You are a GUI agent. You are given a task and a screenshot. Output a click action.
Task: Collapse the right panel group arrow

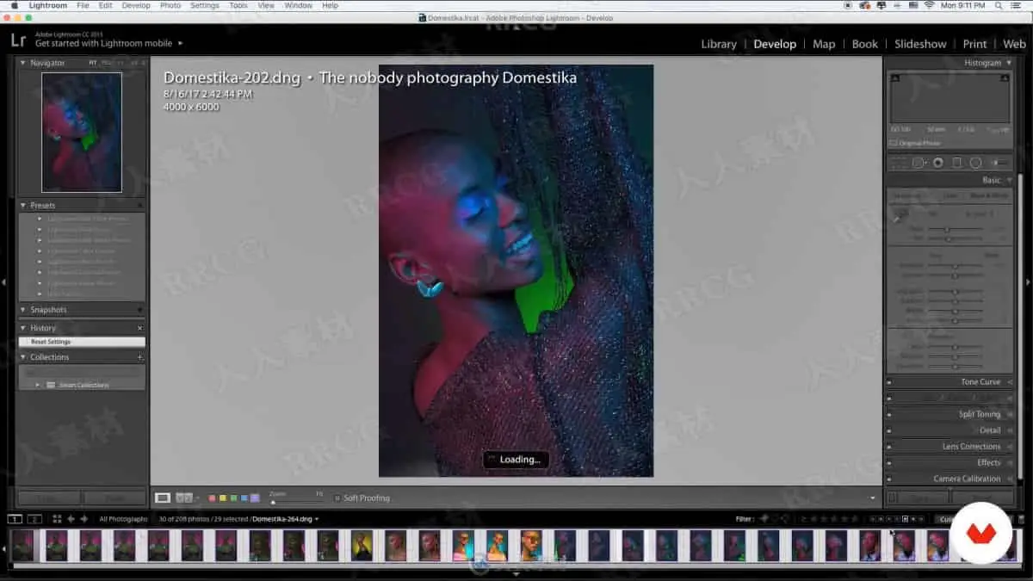tap(1028, 281)
